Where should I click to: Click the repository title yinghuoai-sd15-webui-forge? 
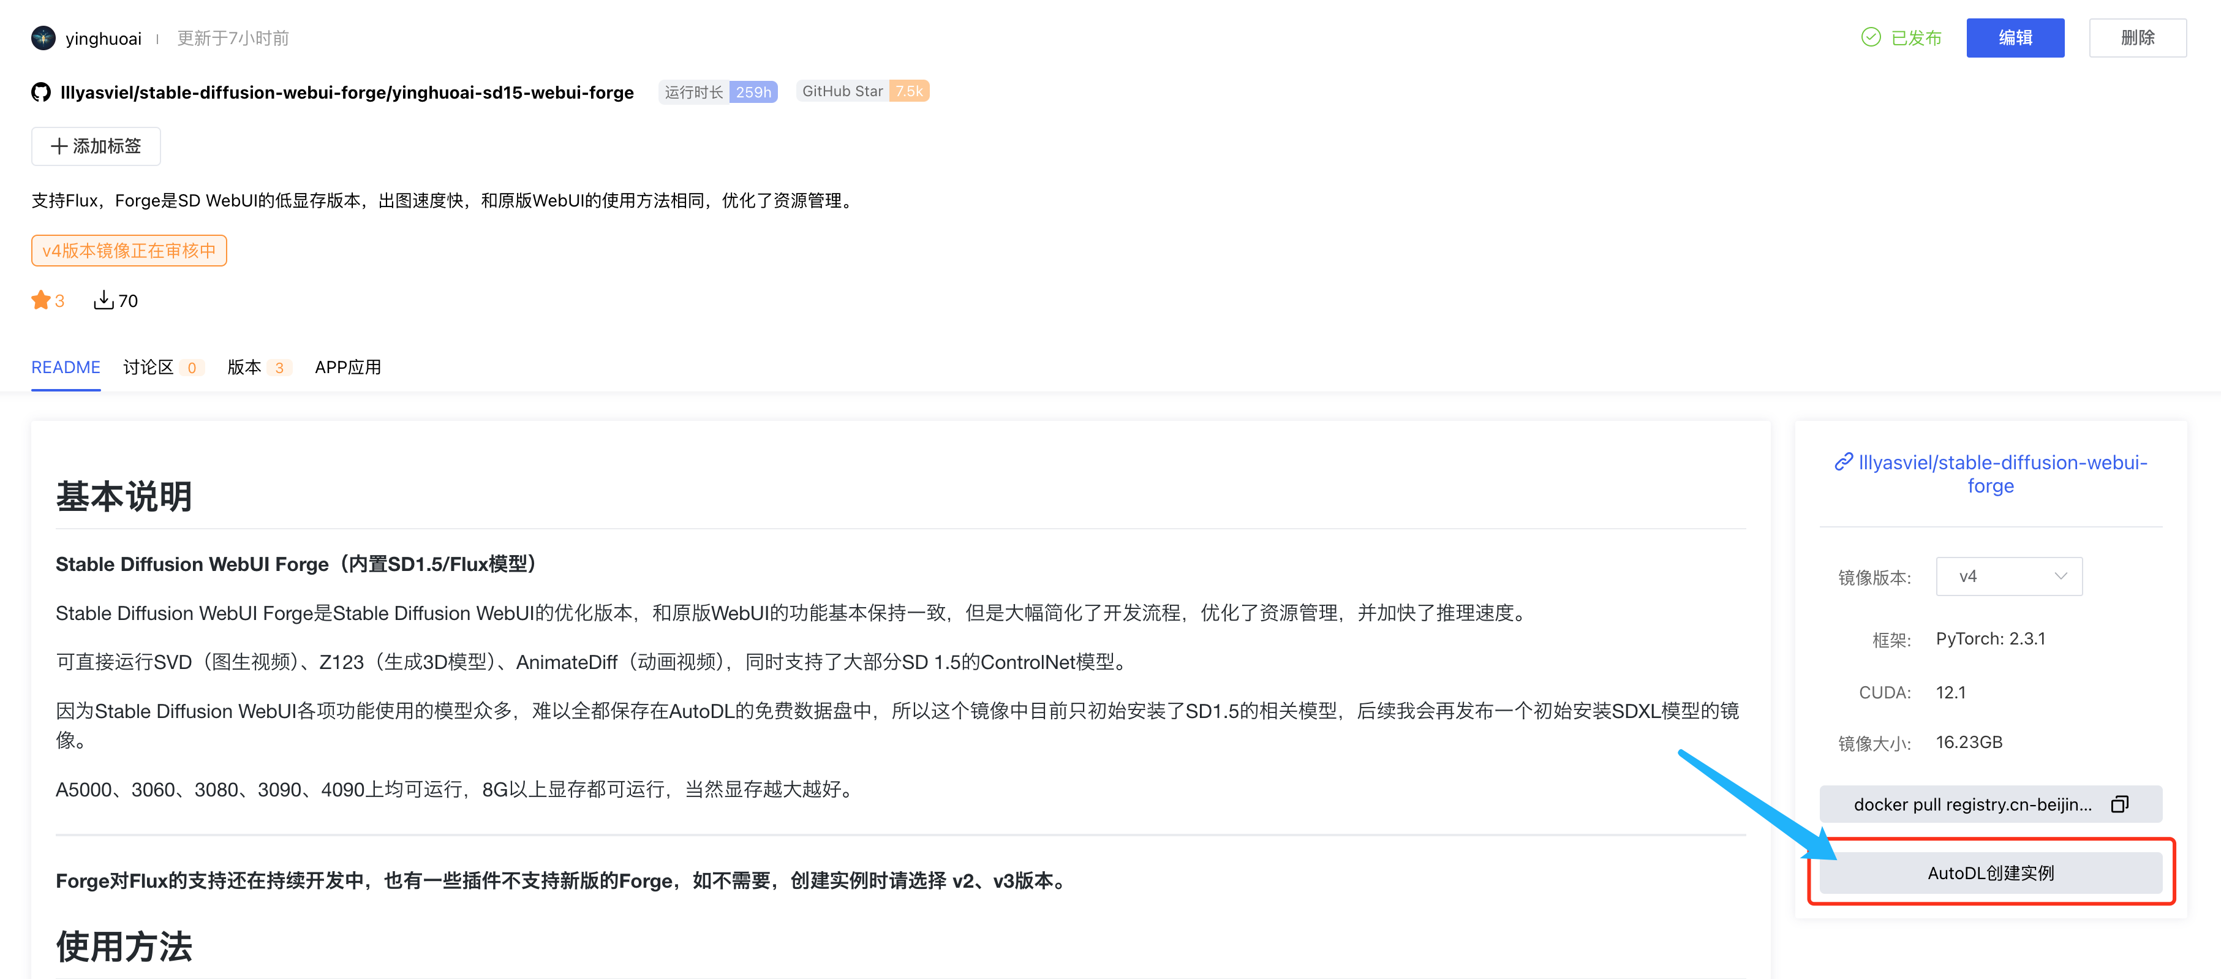(347, 93)
